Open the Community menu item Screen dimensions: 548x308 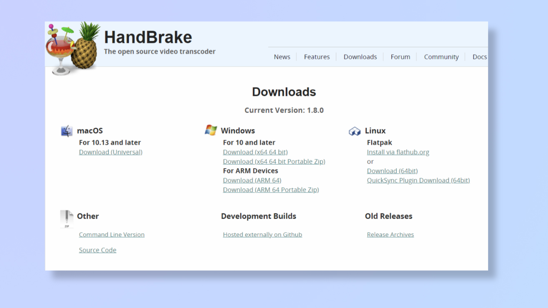(441, 57)
